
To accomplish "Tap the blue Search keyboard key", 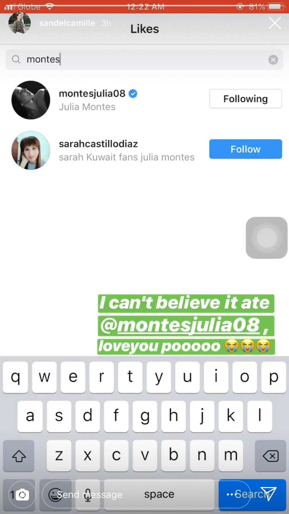I will (x=252, y=495).
